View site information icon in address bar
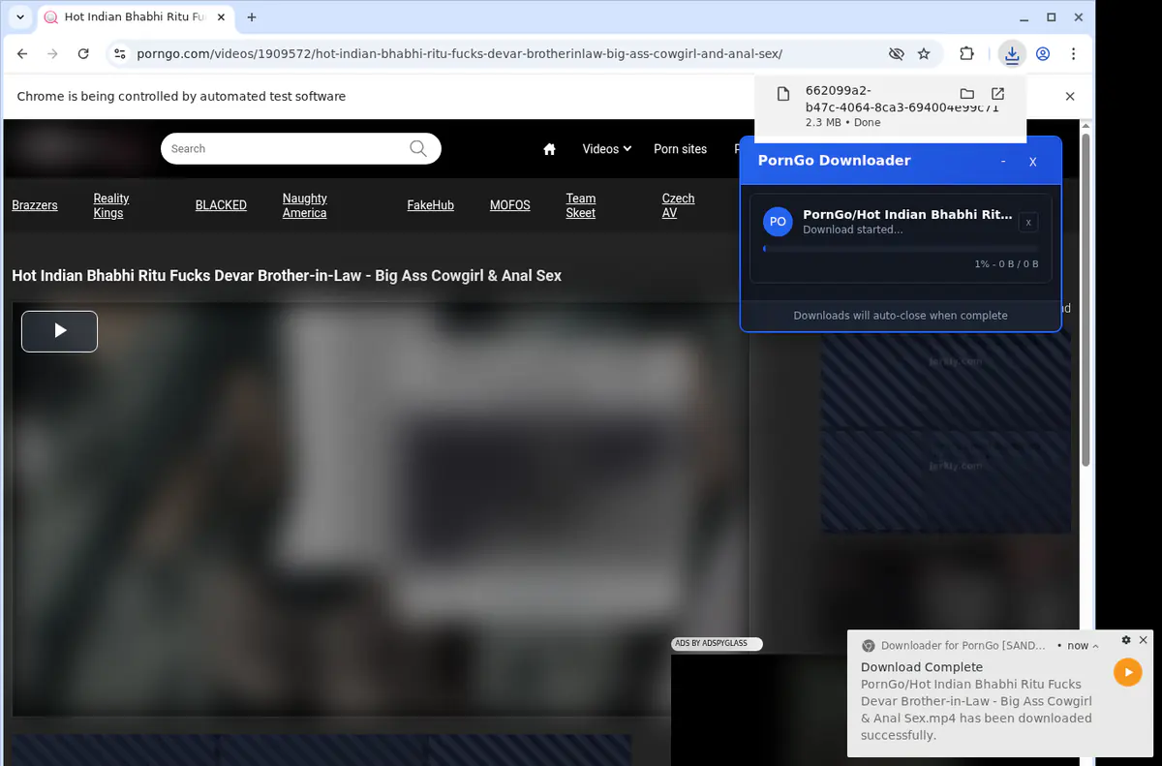The image size is (1162, 766). click(x=119, y=54)
